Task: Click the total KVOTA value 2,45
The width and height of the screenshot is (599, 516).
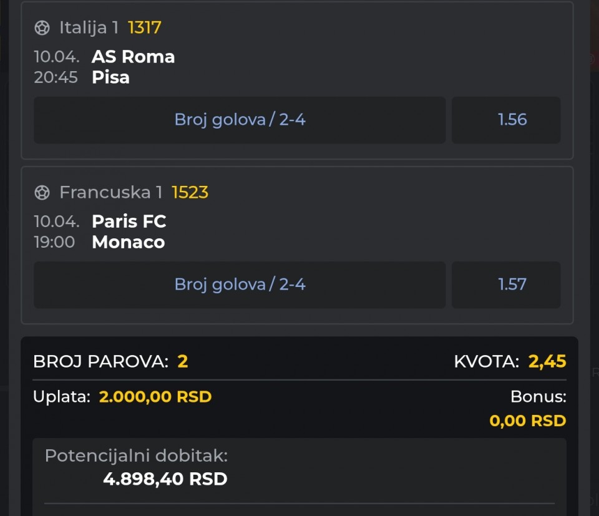Action: pos(547,361)
